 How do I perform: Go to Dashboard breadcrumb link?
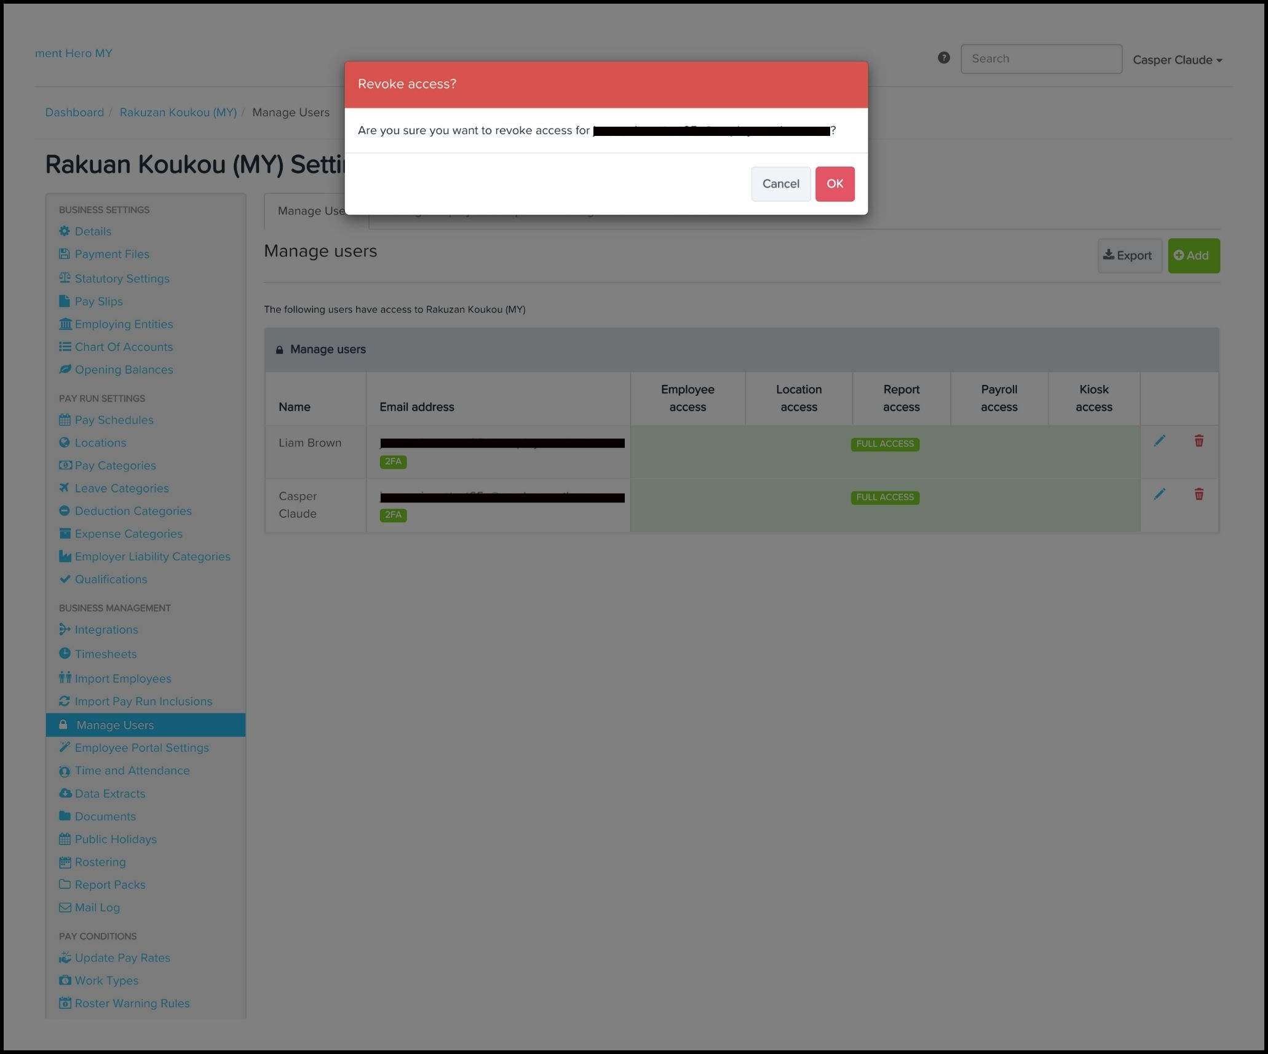point(74,113)
